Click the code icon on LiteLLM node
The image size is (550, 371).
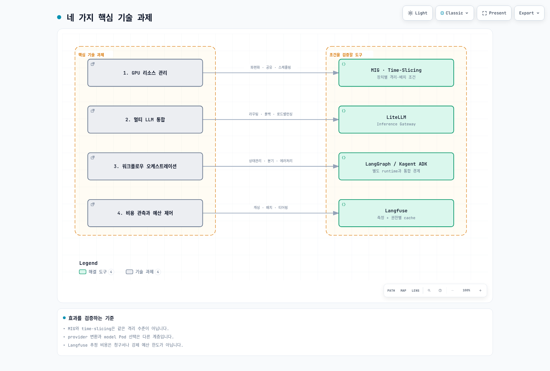point(344,111)
